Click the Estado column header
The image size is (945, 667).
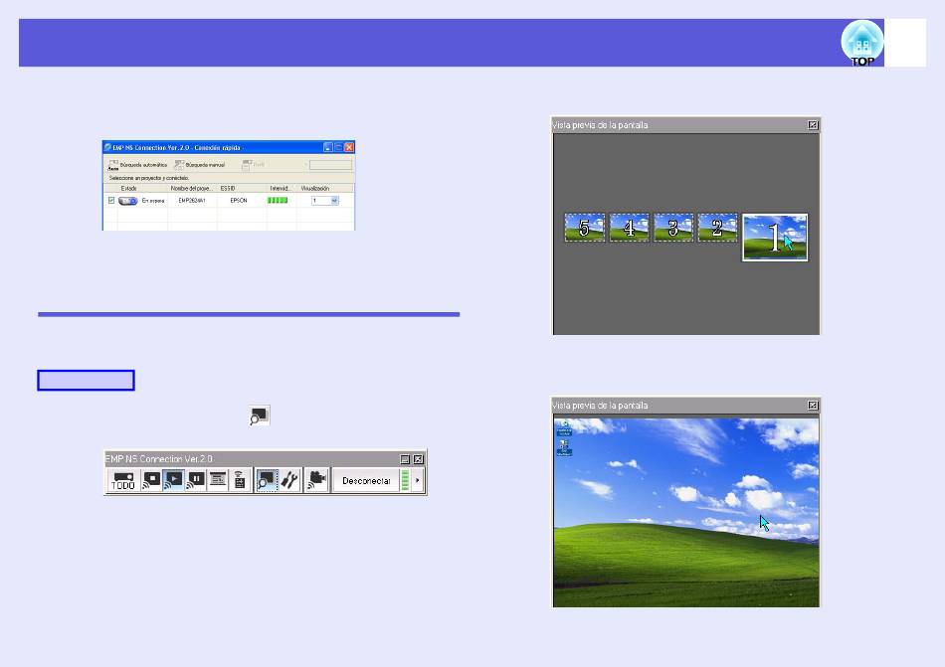129,189
